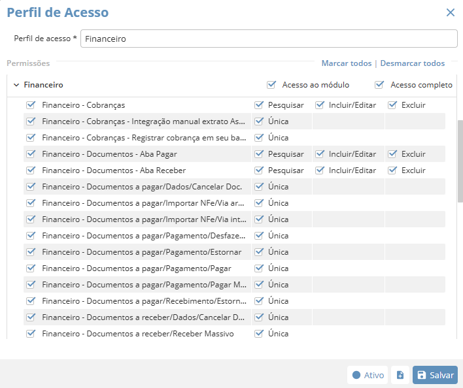Toggle Única for Pagamento/Estornar row
This screenshot has width=463, height=388.
(259, 252)
